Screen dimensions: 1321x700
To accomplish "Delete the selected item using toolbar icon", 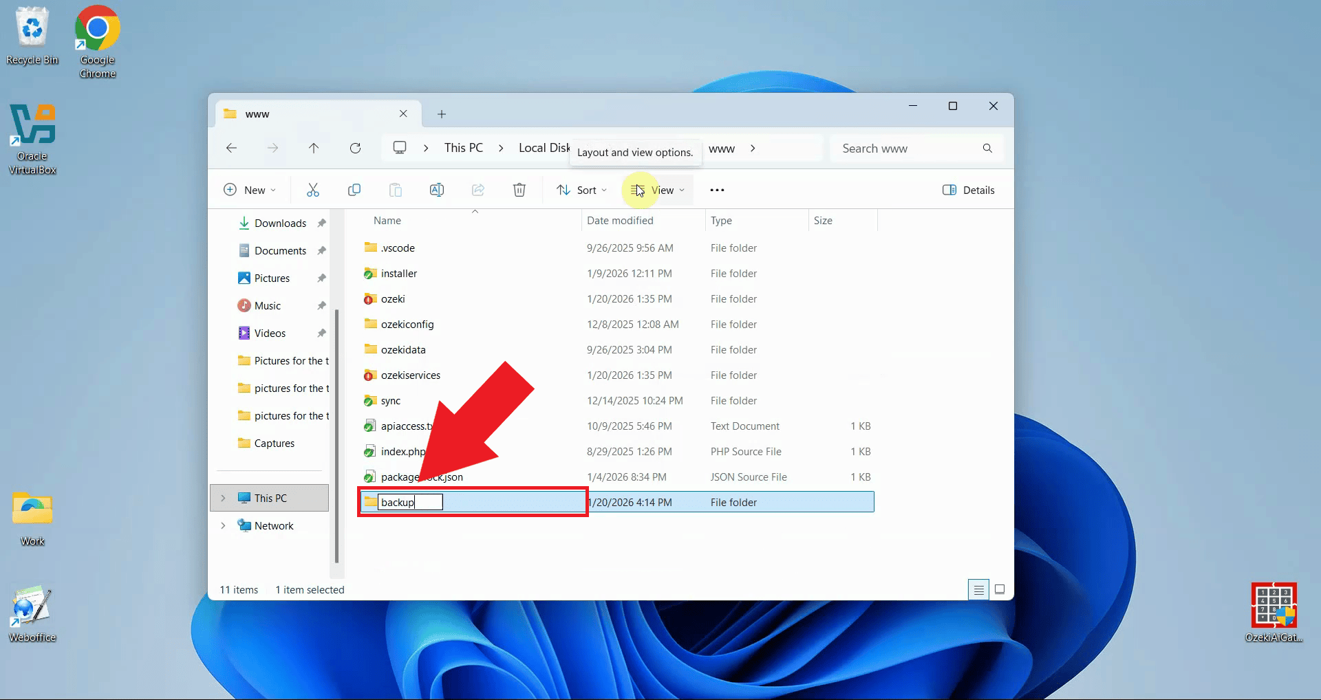I will tap(519, 190).
